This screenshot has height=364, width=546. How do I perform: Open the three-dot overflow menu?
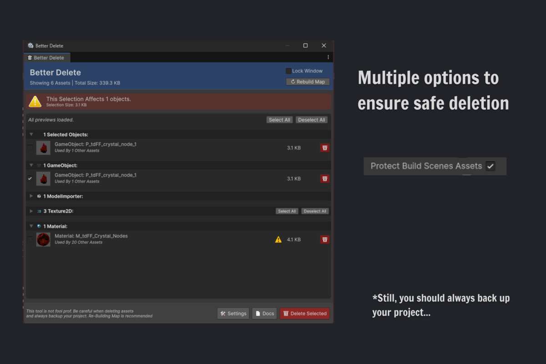pos(328,57)
